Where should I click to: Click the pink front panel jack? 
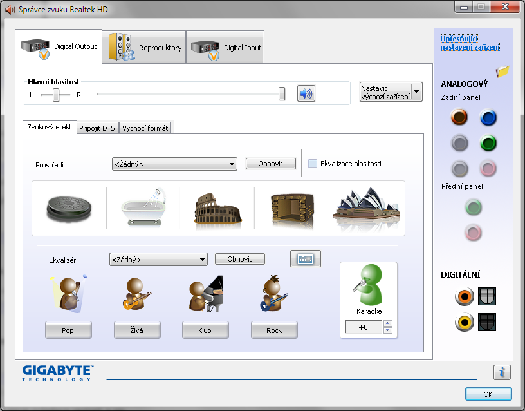tap(473, 233)
